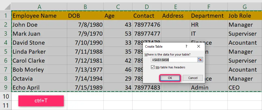Click the 7/12/1981 date cell
The width and height of the screenshot is (262, 110).
pos(85,60)
